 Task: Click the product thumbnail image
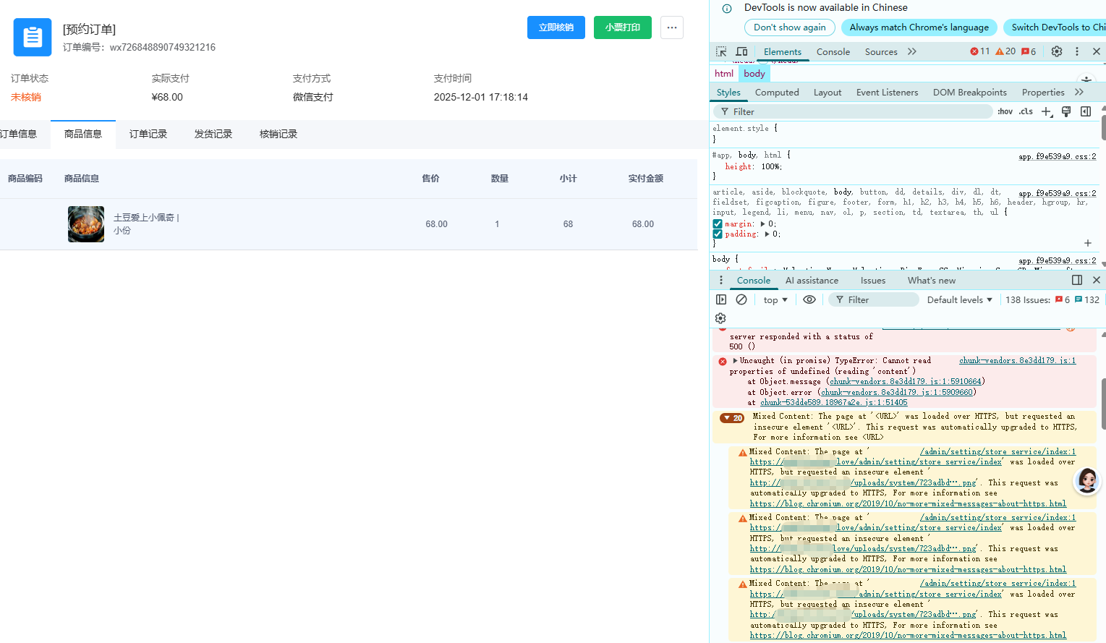86,224
